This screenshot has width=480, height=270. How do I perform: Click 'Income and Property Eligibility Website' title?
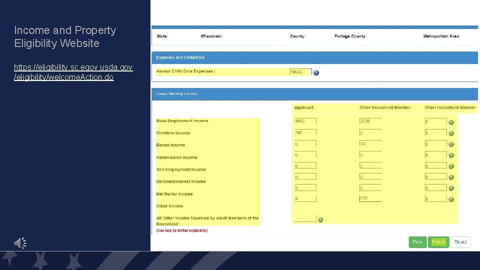tap(65, 36)
